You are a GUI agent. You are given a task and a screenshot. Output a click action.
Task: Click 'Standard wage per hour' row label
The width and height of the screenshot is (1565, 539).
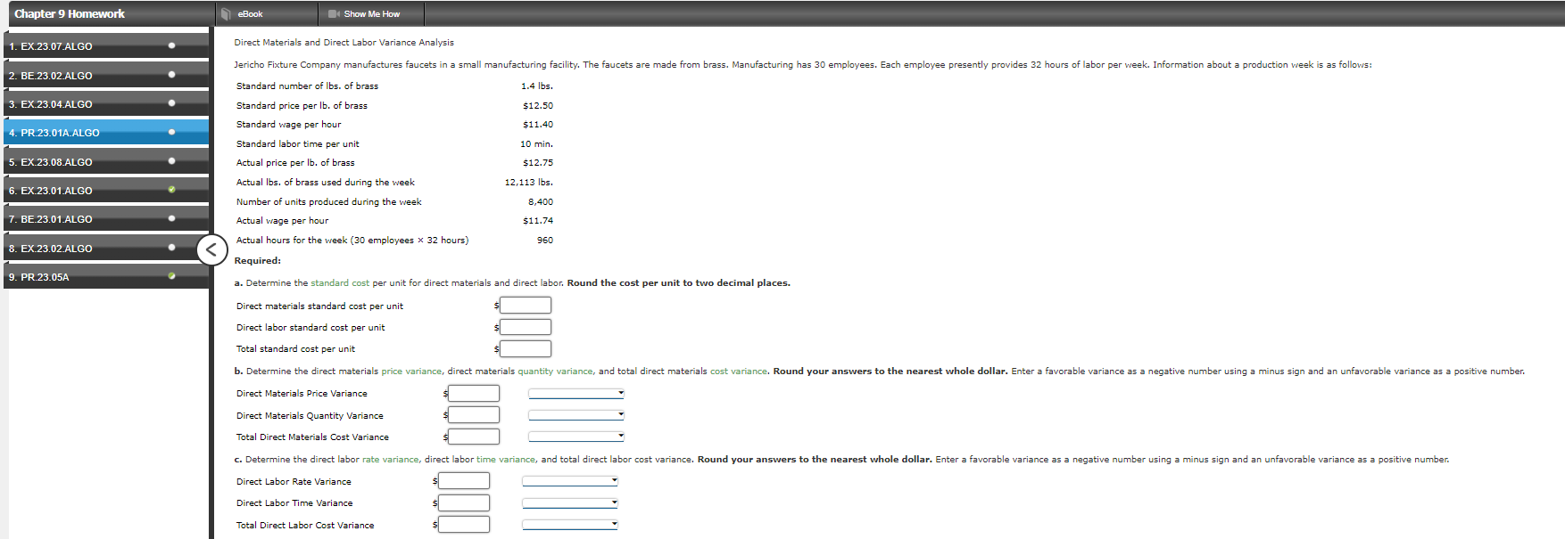(288, 125)
